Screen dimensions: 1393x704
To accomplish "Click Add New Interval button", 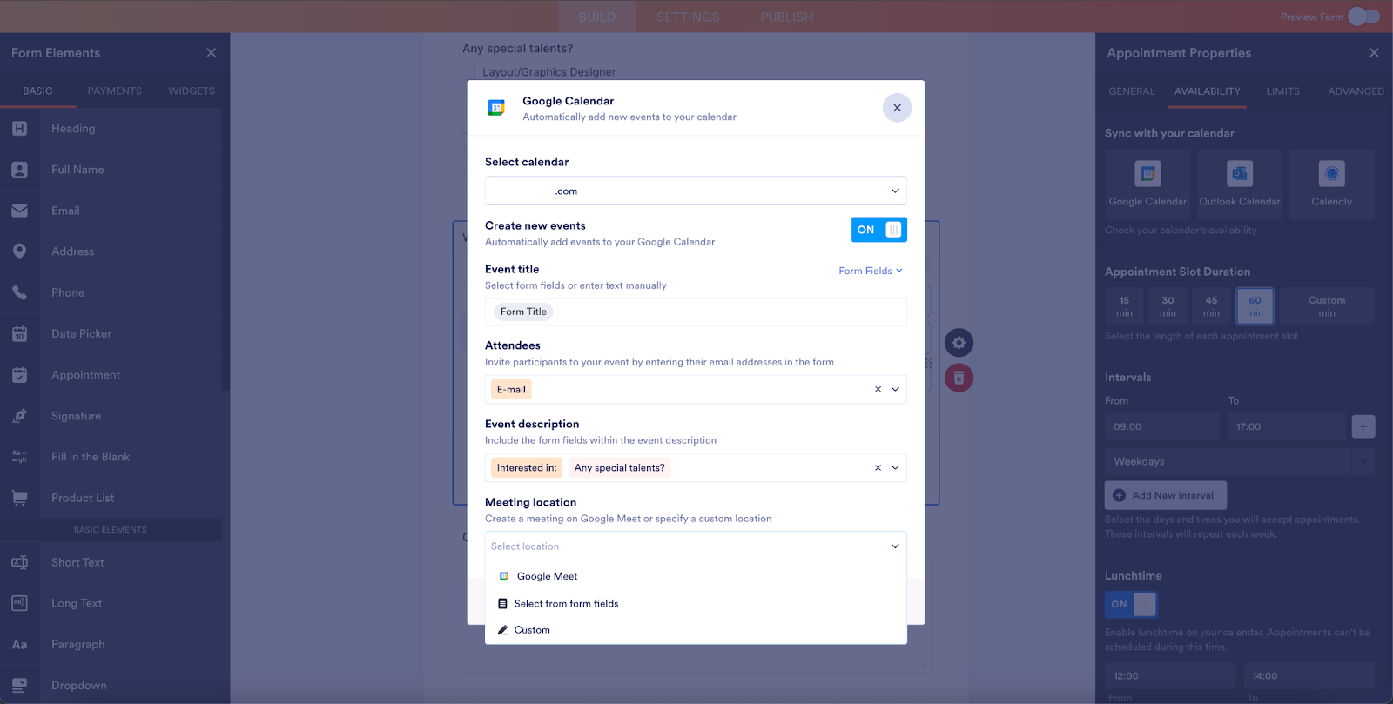I will coord(1166,495).
